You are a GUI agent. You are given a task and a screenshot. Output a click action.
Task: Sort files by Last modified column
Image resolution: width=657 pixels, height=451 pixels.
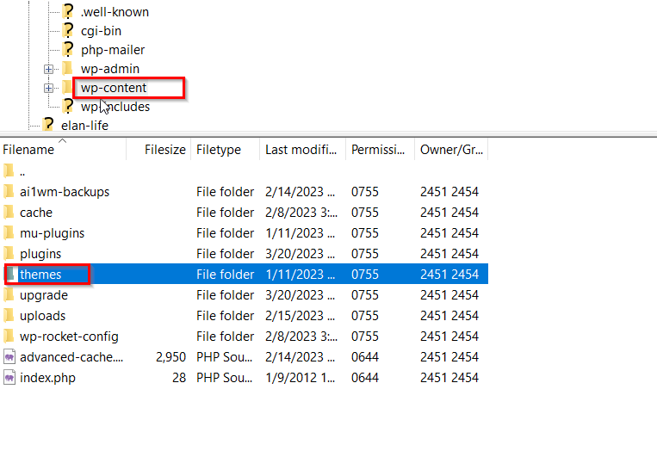[302, 150]
